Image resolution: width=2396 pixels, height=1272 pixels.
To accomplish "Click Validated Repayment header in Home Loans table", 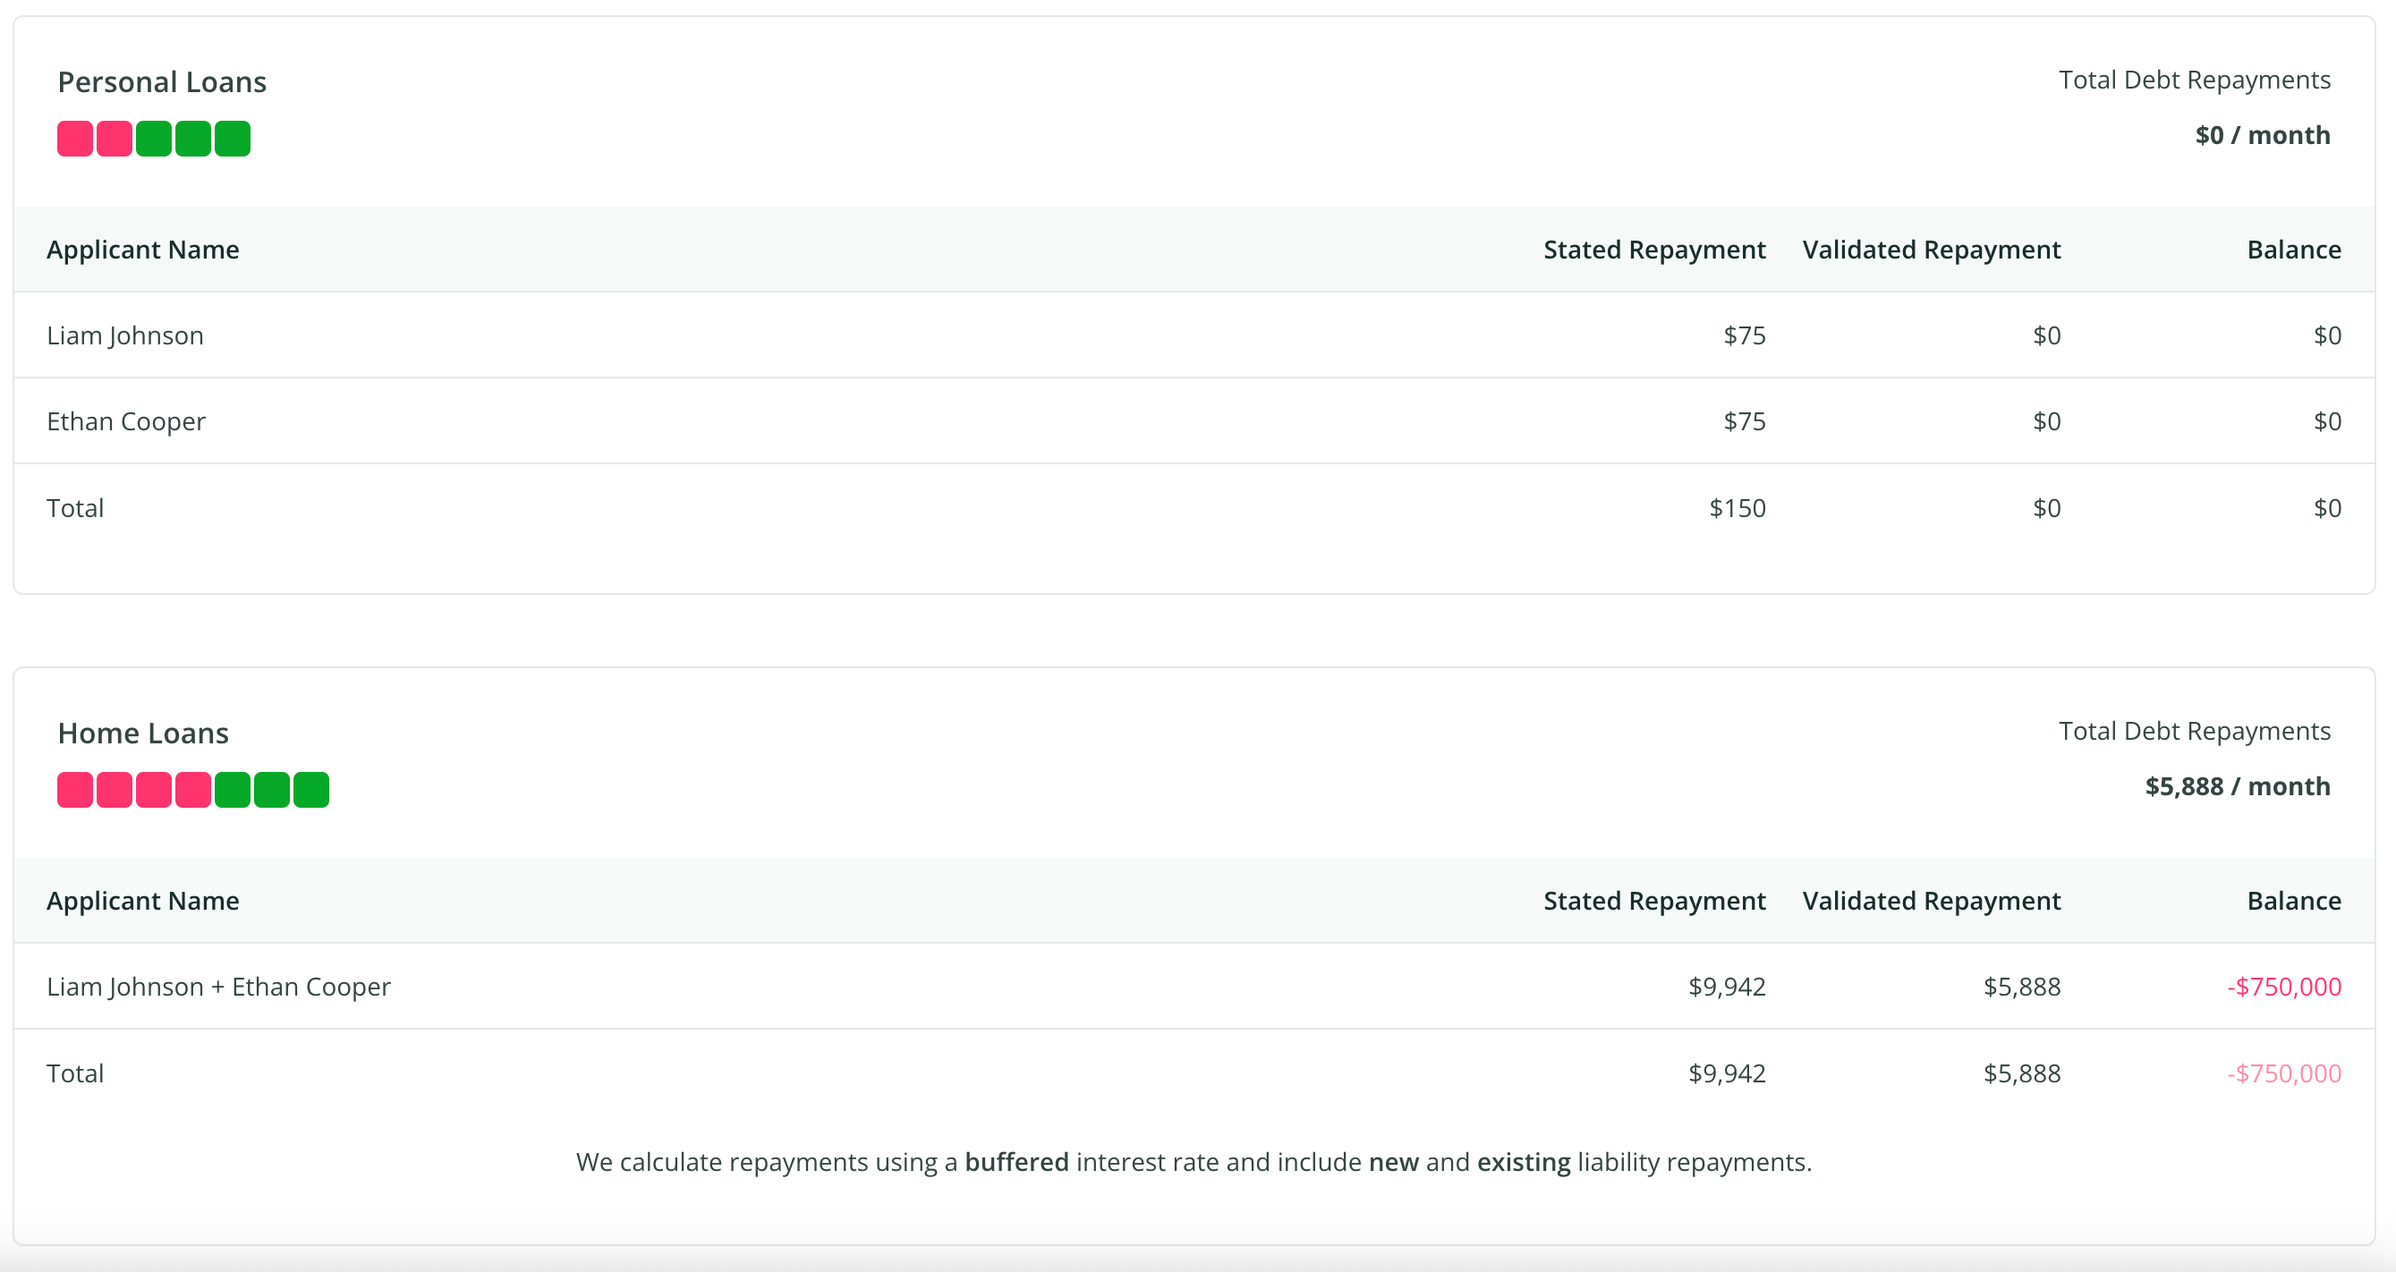I will click(x=1931, y=900).
